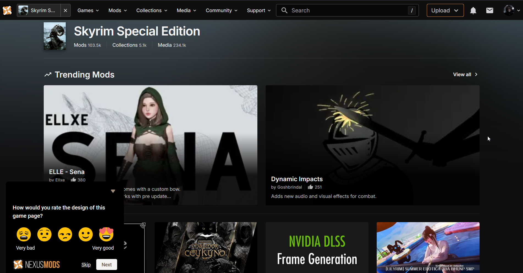The height and width of the screenshot is (273, 523).
Task: Open the NVIDIA DLSS Frame Generation card
Action: click(x=317, y=247)
